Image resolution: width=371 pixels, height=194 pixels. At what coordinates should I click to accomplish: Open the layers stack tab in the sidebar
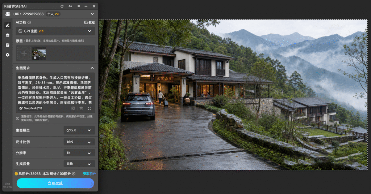pyautogui.click(x=8, y=35)
